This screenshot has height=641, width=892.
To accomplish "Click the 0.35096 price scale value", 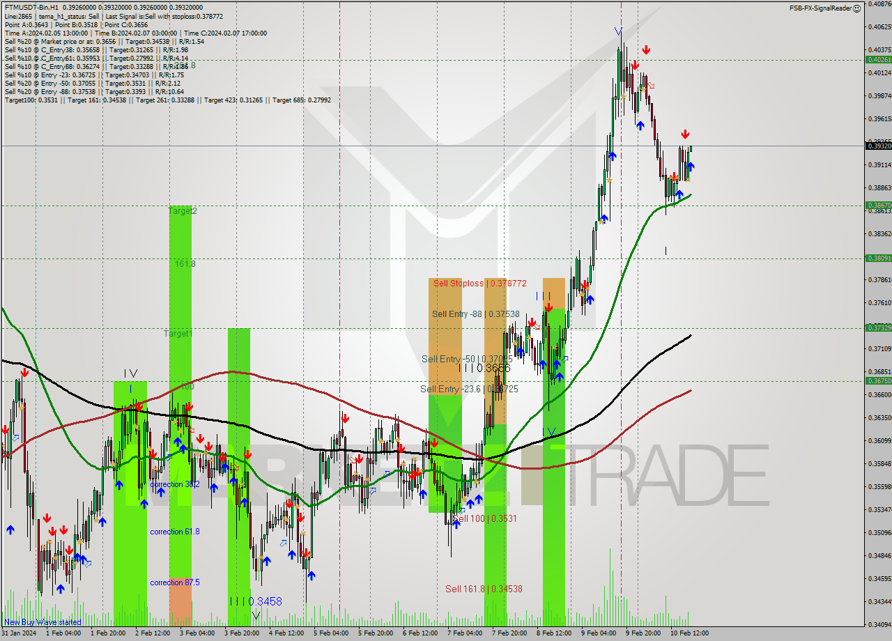I will (879, 532).
